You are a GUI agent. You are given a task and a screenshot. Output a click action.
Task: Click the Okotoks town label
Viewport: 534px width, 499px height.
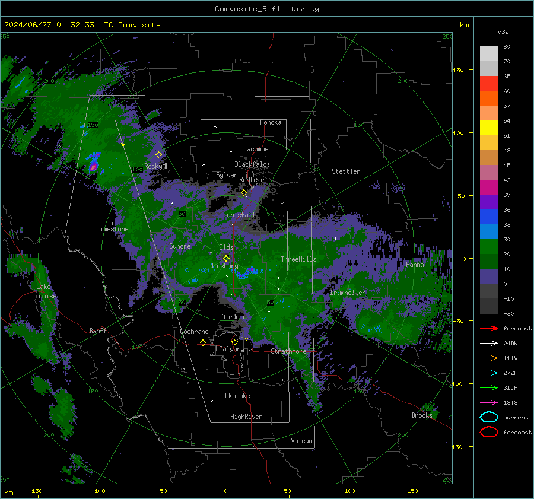[x=237, y=396]
